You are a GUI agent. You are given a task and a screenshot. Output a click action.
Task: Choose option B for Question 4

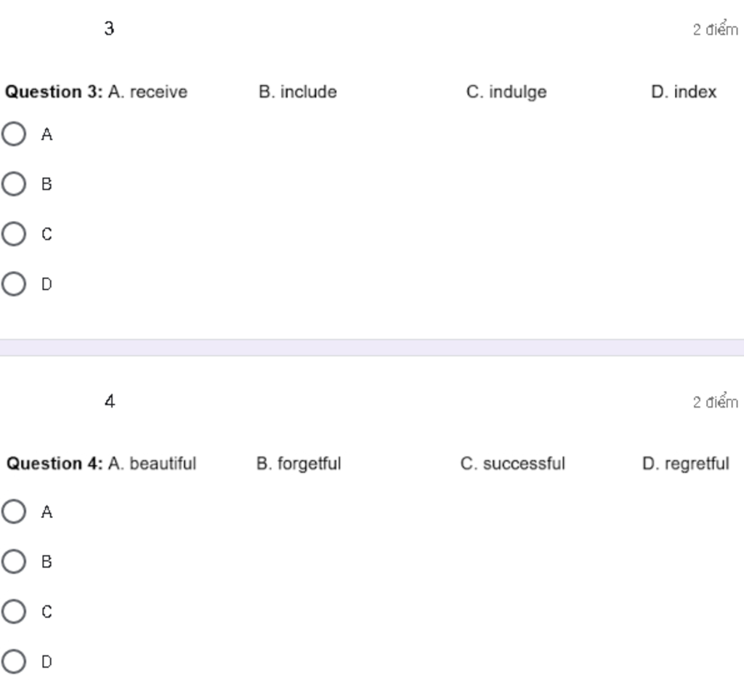pyautogui.click(x=14, y=562)
